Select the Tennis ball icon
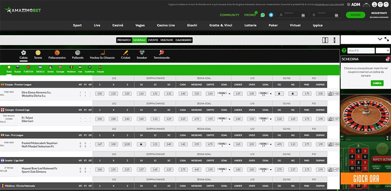The image size is (391, 191). click(x=38, y=53)
